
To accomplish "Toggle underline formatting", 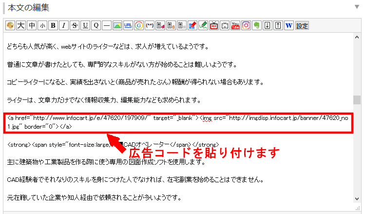I will click(x=85, y=25).
